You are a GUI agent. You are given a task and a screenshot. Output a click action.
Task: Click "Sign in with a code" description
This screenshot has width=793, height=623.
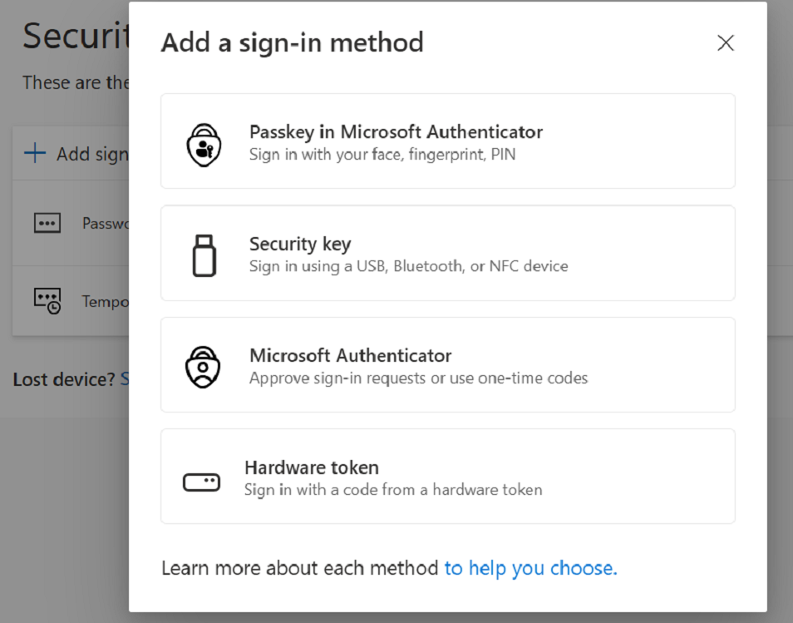click(392, 490)
